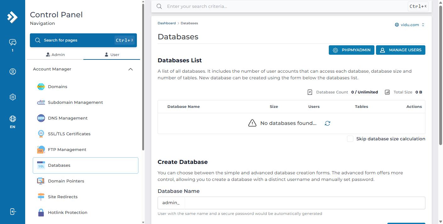Click the Databases SQL icon
The height and width of the screenshot is (224, 443).
(41, 165)
